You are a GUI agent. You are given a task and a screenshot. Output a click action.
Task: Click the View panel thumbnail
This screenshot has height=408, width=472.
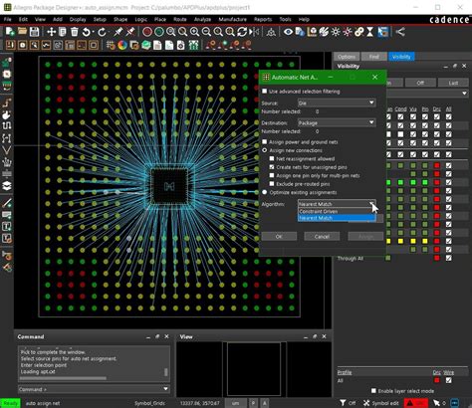(x=254, y=369)
